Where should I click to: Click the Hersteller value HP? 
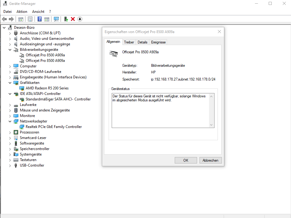point(153,72)
